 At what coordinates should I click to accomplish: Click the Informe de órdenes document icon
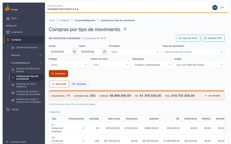tap(13, 70)
